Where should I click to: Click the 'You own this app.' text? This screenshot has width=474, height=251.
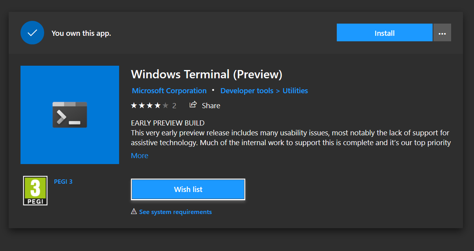pyautogui.click(x=81, y=33)
